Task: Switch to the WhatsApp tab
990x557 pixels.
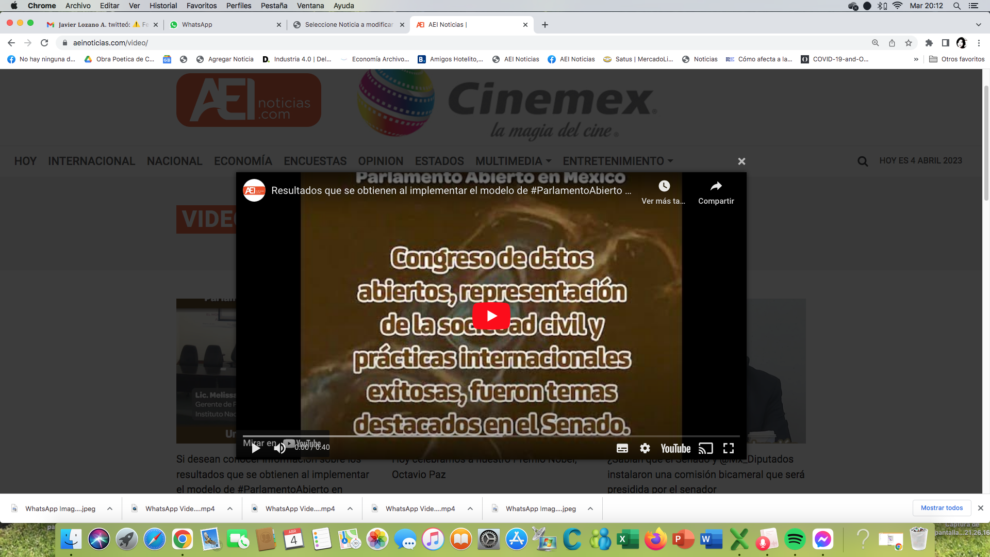Action: [225, 25]
